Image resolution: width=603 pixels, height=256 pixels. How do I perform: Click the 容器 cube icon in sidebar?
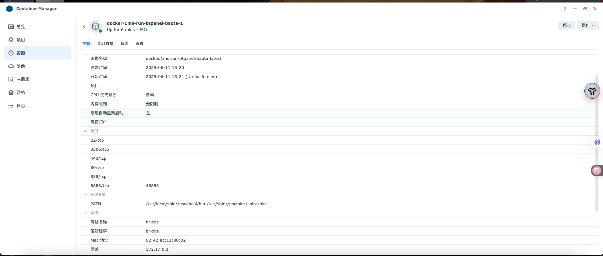(11, 53)
